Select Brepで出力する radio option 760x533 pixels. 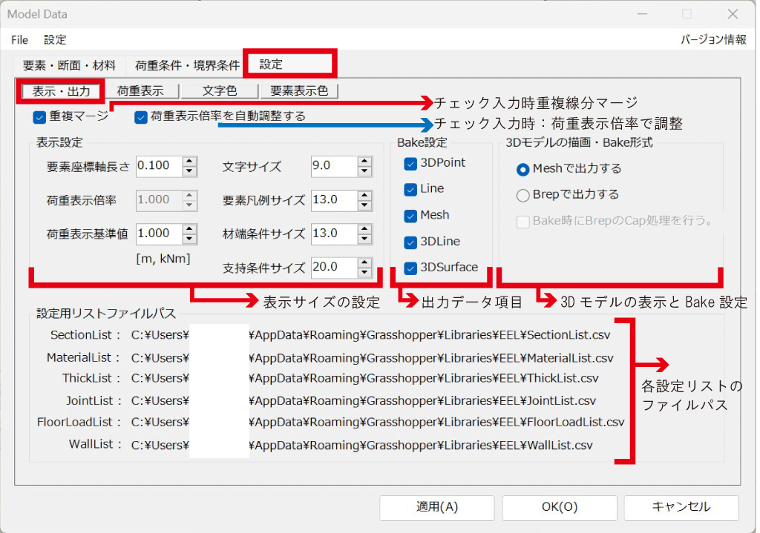tap(522, 195)
